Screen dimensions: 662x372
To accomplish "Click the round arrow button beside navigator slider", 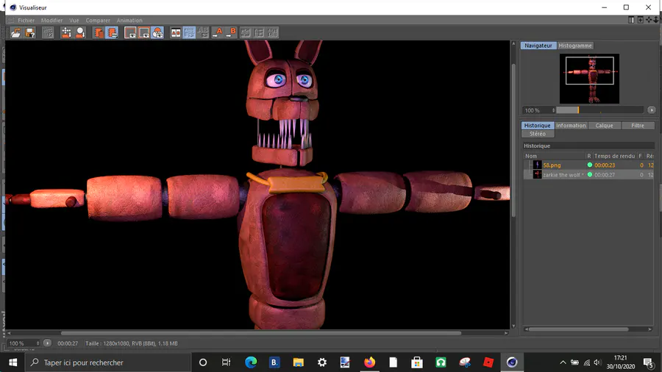I will coord(652,110).
